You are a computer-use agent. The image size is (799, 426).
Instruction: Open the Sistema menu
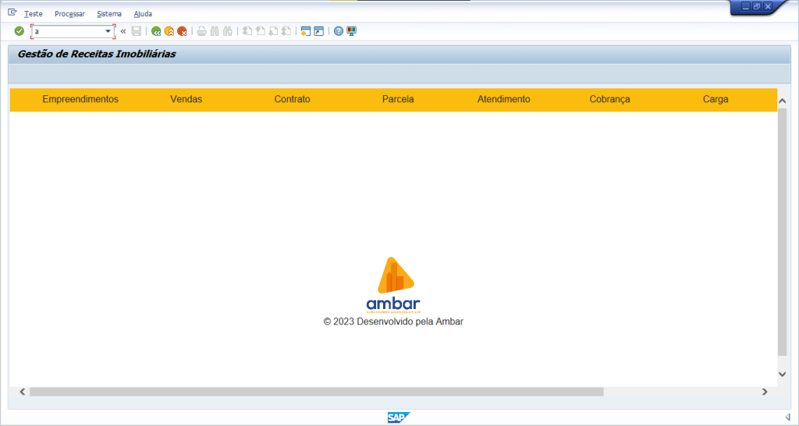tap(109, 14)
